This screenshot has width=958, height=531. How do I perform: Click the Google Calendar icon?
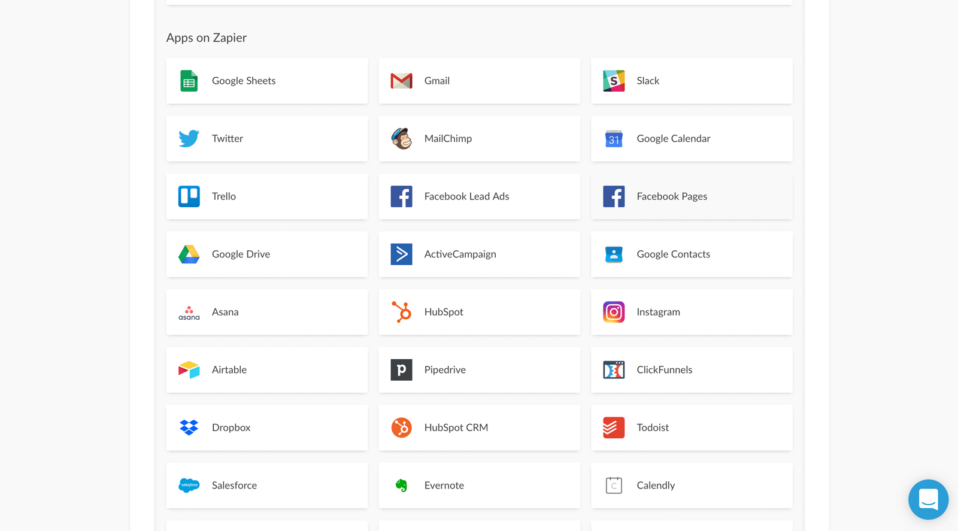(x=614, y=138)
